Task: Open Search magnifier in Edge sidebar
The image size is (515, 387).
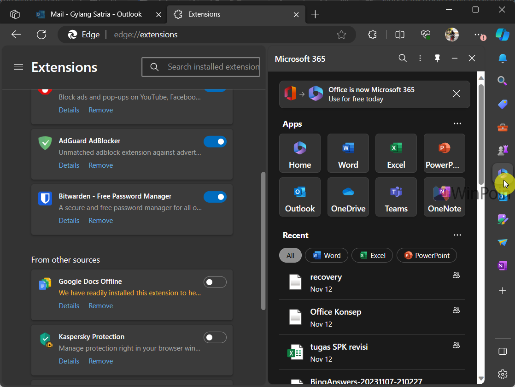Action: (x=503, y=81)
